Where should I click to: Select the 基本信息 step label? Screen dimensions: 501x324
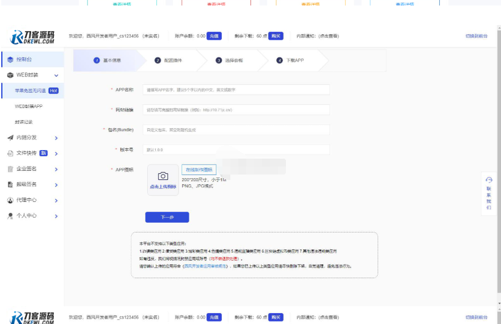[x=112, y=60]
